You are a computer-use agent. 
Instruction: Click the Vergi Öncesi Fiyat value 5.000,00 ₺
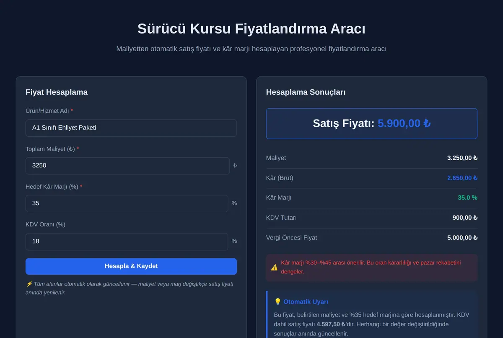coord(462,238)
